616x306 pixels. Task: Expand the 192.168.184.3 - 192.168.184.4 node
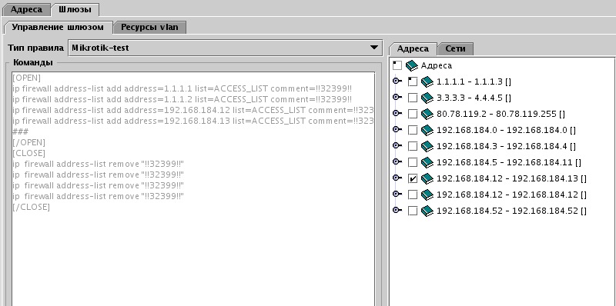point(397,145)
